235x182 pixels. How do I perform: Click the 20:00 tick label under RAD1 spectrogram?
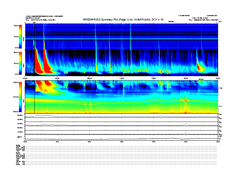tap(186, 78)
